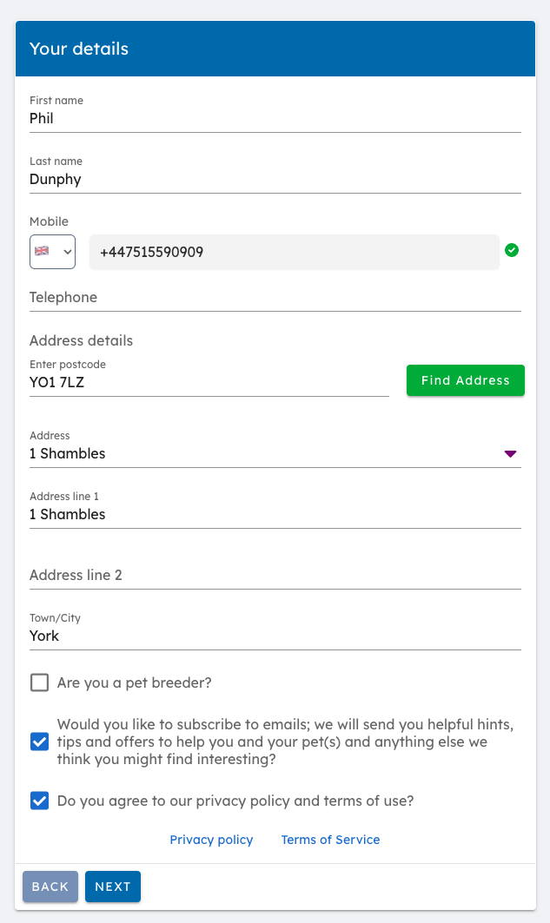Viewport: 550px width, 923px height.
Task: Open the Terms of Service link
Action: coord(330,840)
